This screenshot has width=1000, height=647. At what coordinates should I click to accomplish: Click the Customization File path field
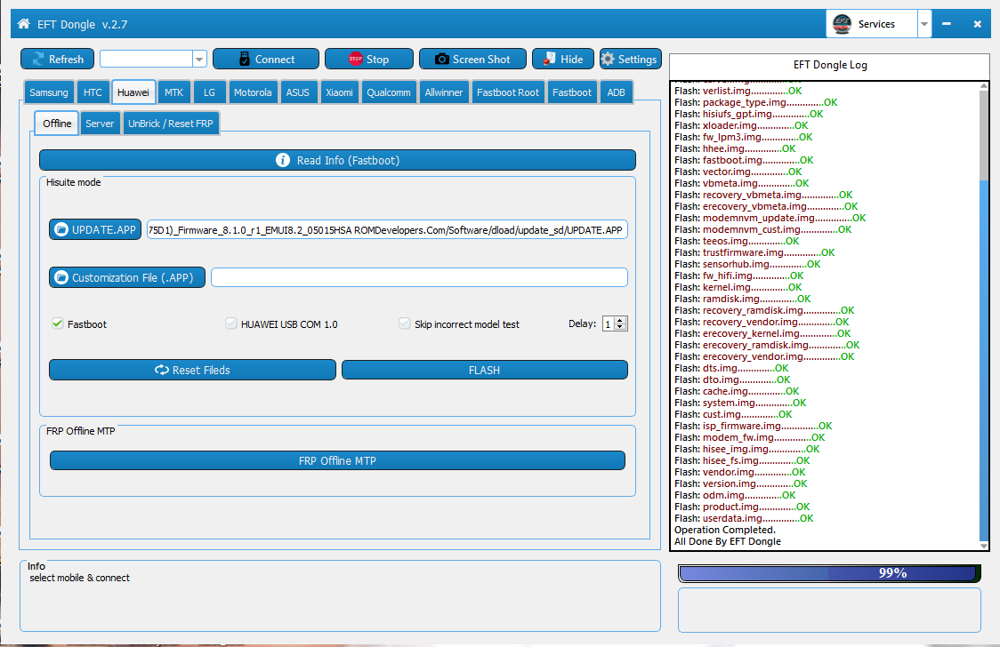click(x=419, y=278)
